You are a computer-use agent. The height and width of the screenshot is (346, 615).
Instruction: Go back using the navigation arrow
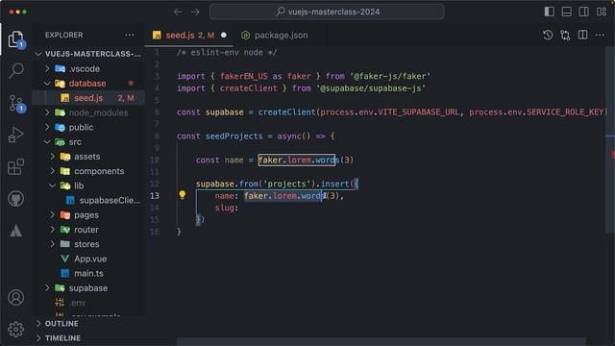point(178,12)
